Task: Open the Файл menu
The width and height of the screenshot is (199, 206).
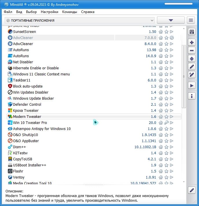Action: pyautogui.click(x=8, y=12)
